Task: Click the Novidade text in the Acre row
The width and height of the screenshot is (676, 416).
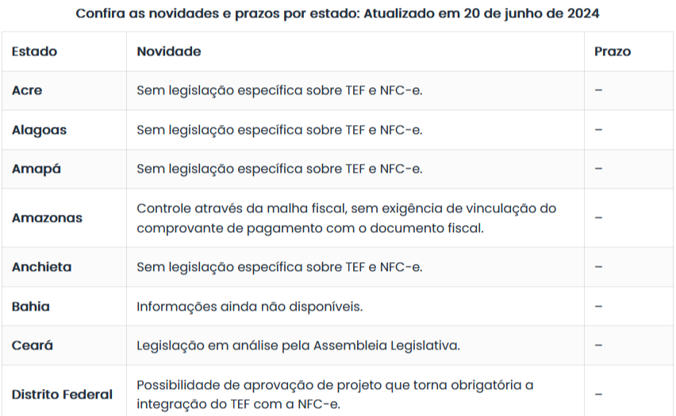Action: pyautogui.click(x=279, y=90)
